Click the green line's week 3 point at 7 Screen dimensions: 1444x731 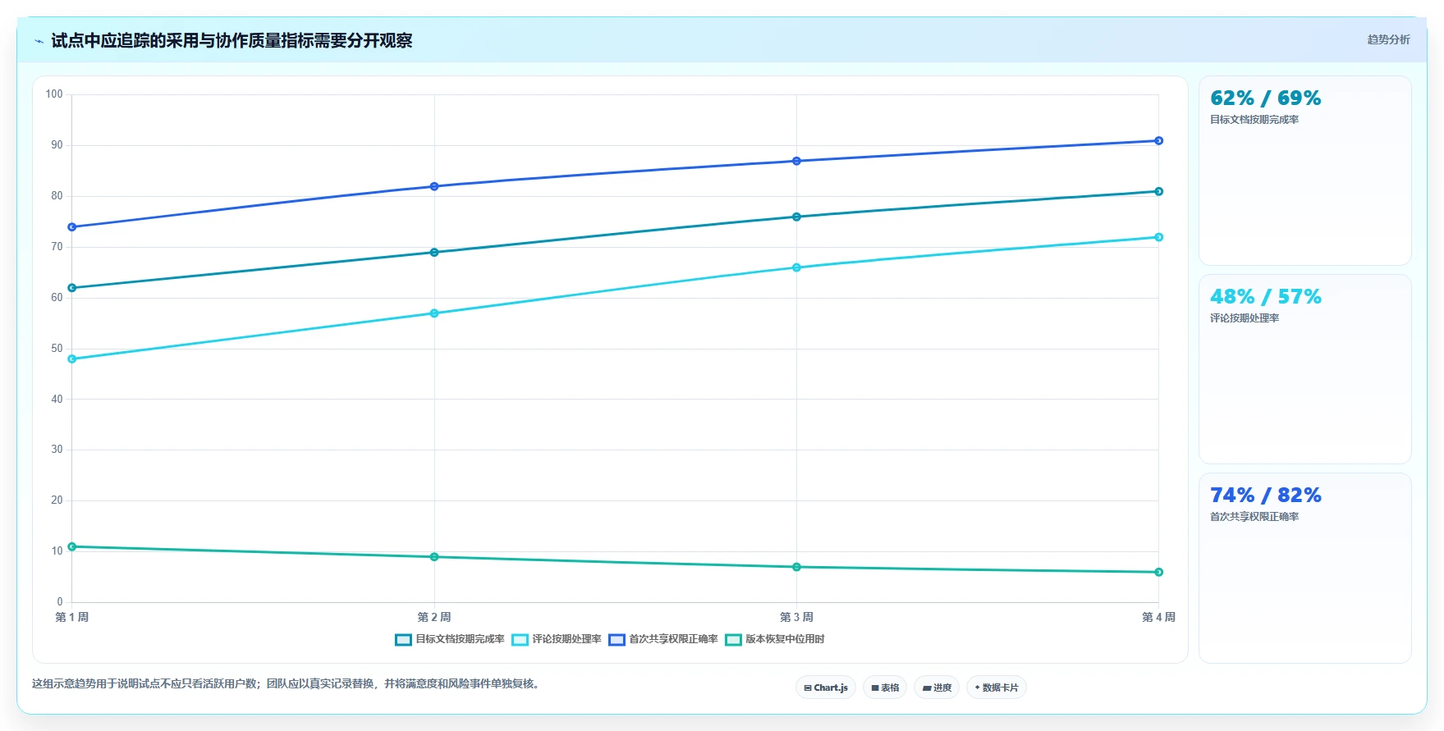click(x=796, y=567)
